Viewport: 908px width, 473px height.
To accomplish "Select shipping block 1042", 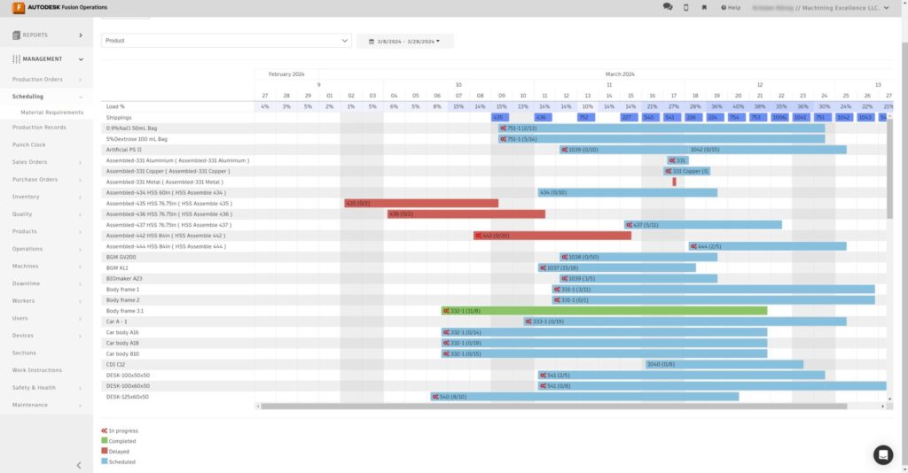I will 844,118.
